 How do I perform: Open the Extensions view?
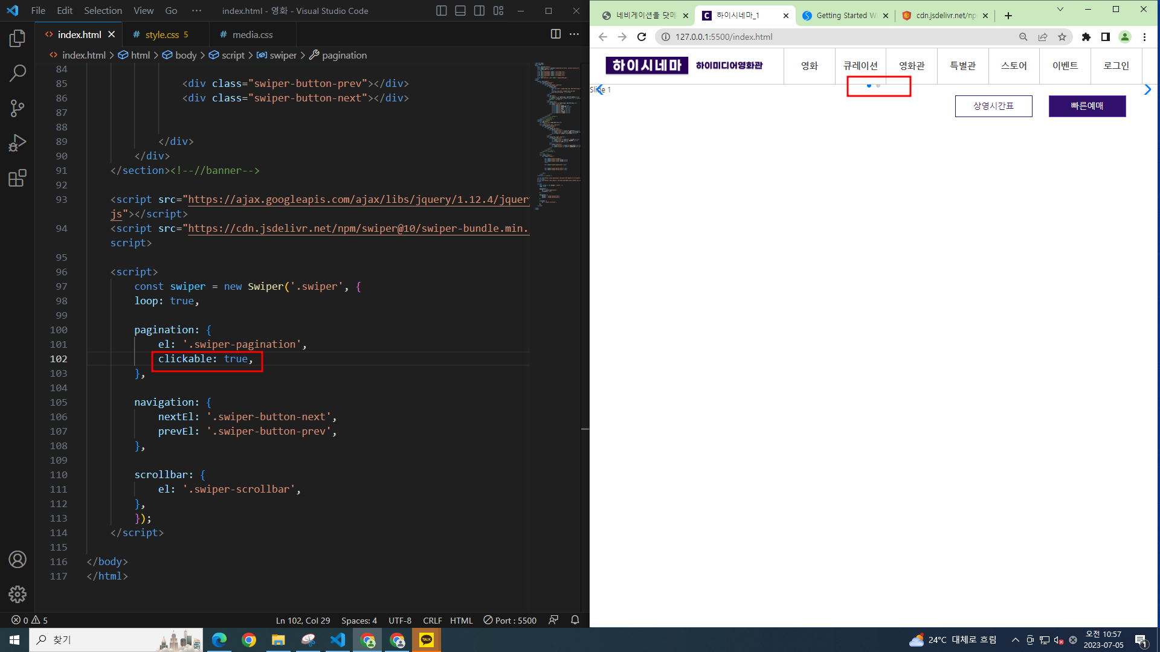click(18, 178)
